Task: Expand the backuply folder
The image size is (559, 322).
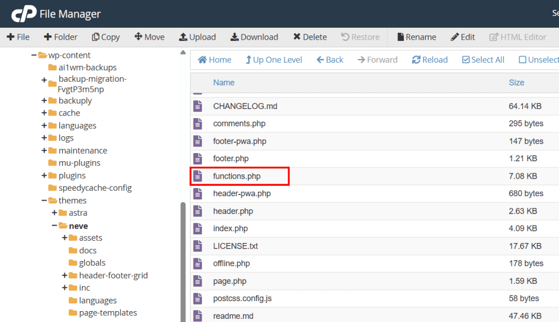Action: [x=44, y=101]
